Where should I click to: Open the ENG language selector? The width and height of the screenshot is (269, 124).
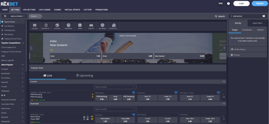[x=221, y=3]
